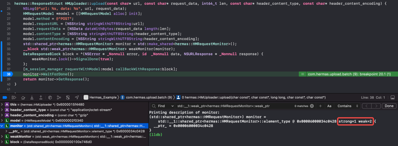The image size is (398, 146).
Task: Select the 0 hermas::HMUploader::upload stack frame
Action: [x=251, y=97]
